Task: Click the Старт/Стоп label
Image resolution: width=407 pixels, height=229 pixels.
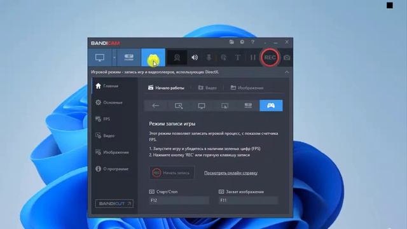Action: (x=167, y=191)
